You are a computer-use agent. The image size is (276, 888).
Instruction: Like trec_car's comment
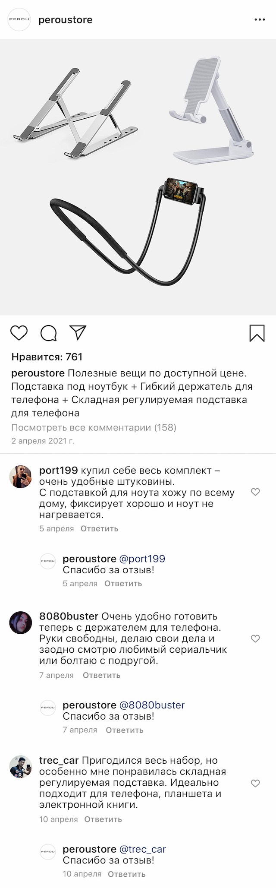[x=255, y=783]
